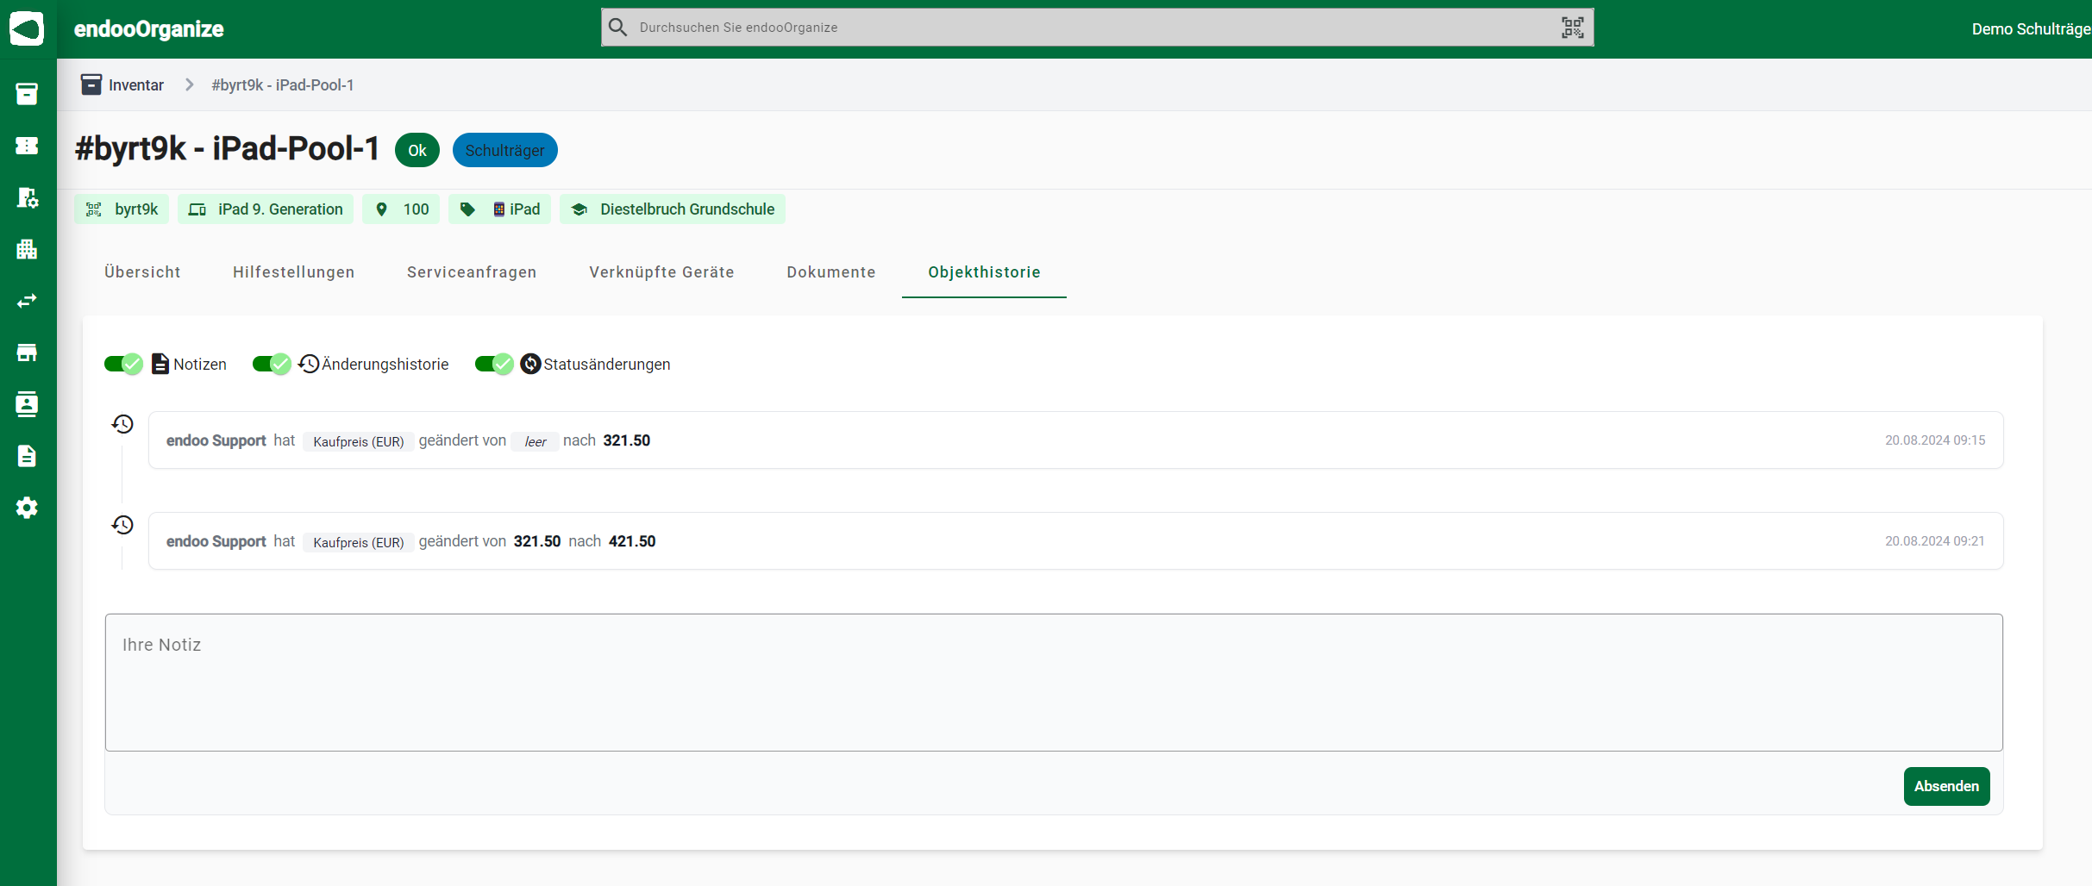Click the endooOrganize title text
The height and width of the screenshot is (886, 2092).
(148, 29)
